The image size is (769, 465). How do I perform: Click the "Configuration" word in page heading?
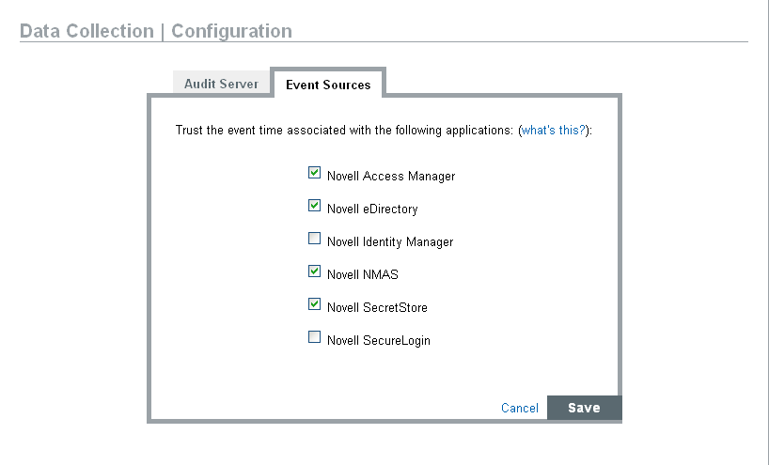click(231, 31)
